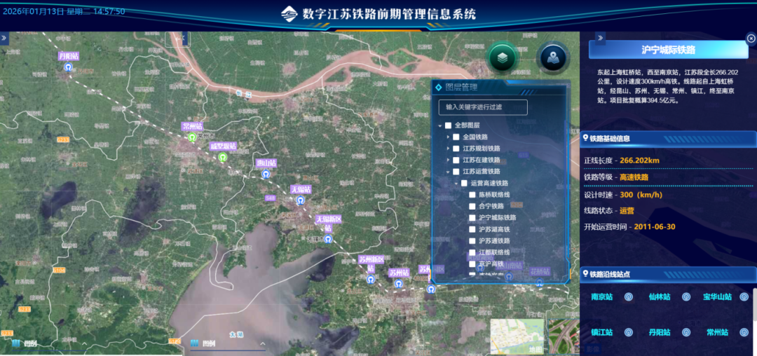Click the system logo in the title bar
Image resolution: width=757 pixels, height=356 pixels.
click(289, 13)
